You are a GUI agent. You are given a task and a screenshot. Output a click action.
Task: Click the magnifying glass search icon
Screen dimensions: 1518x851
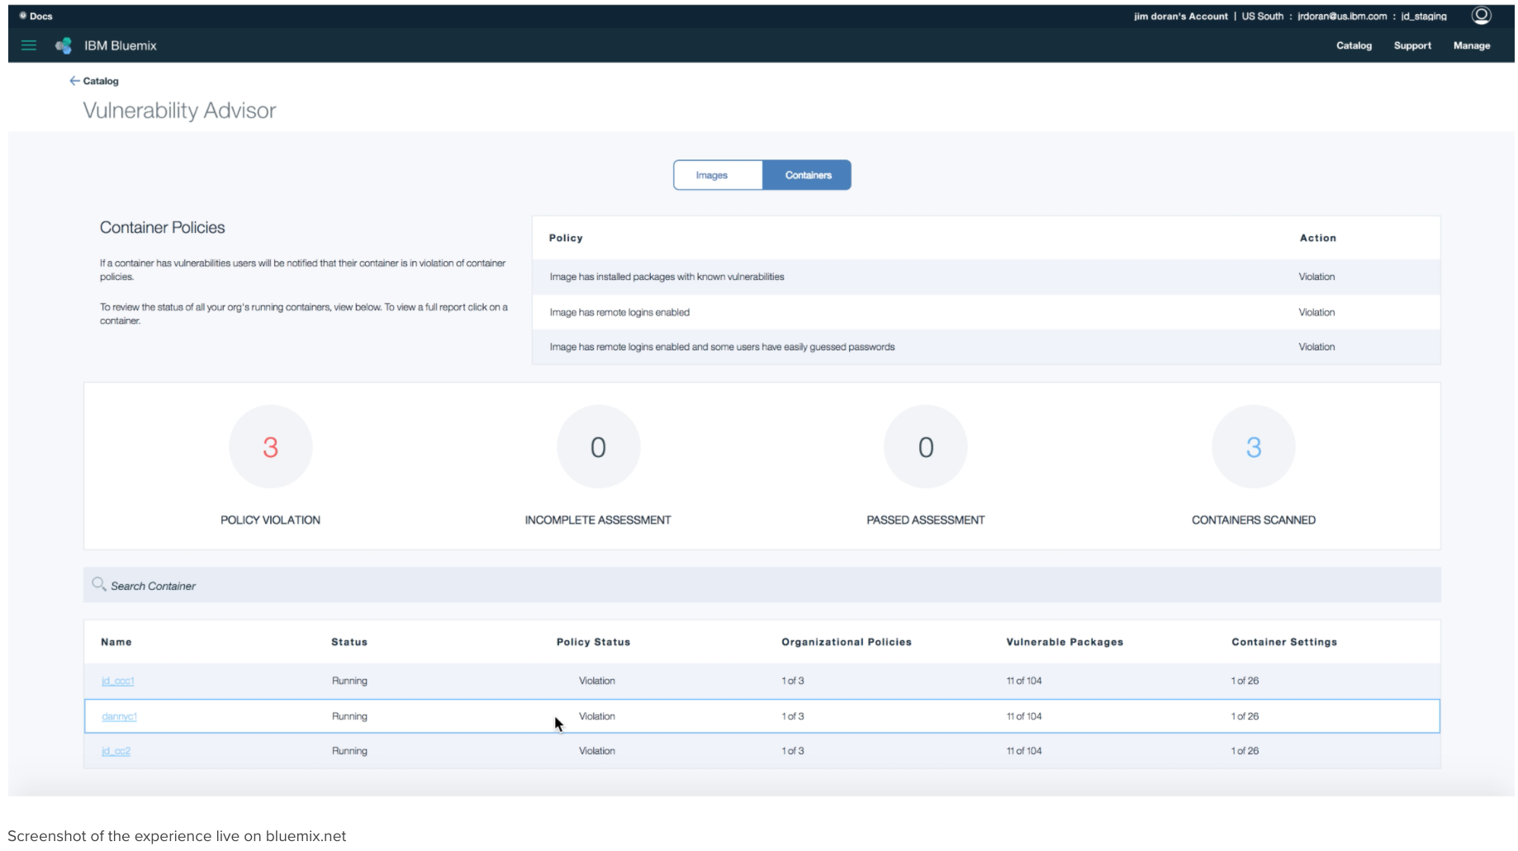pyautogui.click(x=99, y=584)
